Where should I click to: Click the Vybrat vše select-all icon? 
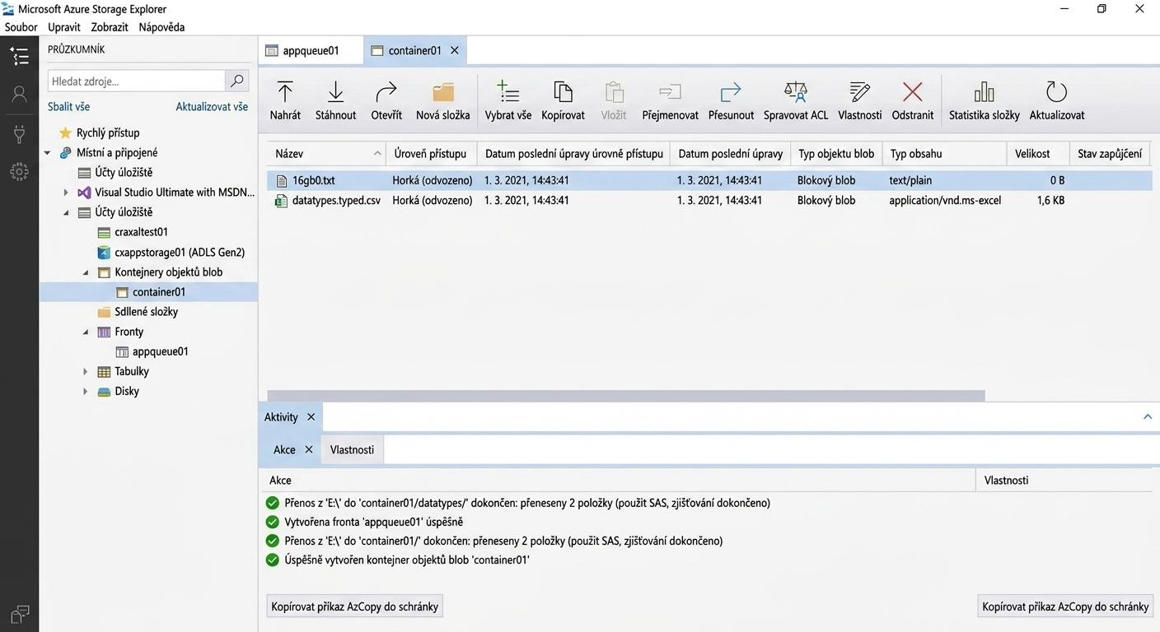pyautogui.click(x=507, y=91)
